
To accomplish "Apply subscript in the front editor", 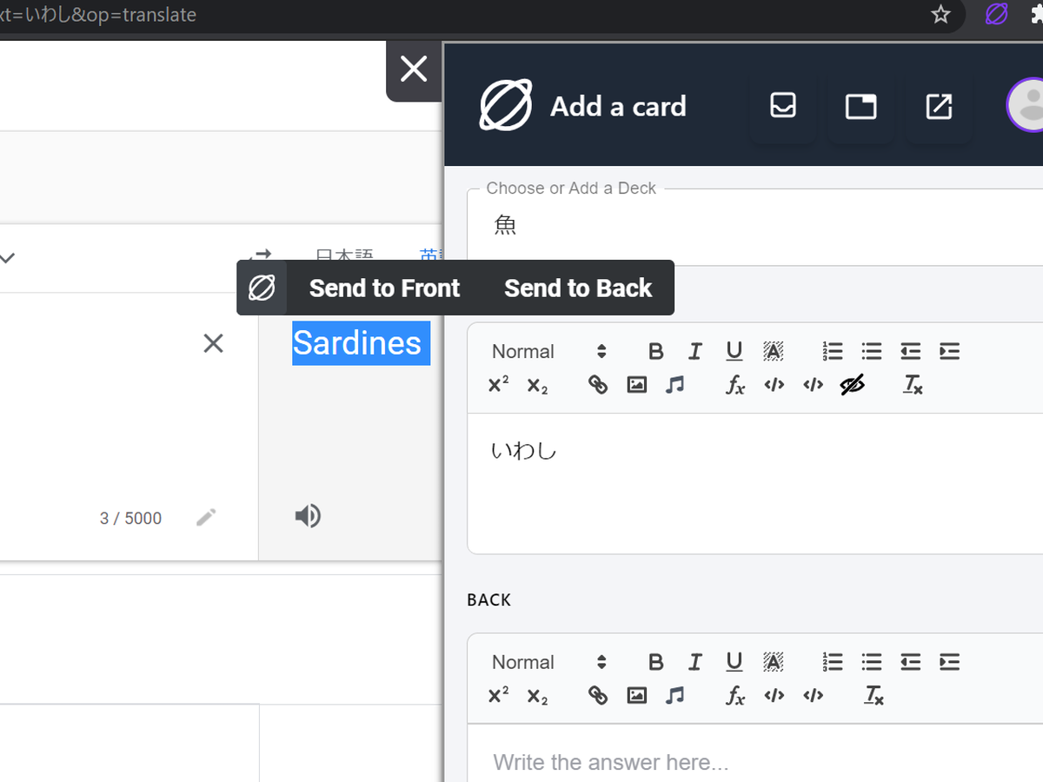I will (538, 385).
